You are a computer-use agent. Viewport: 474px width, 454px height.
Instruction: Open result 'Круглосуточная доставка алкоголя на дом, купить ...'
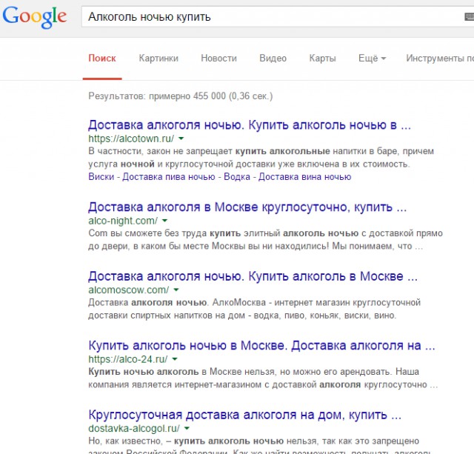(x=245, y=415)
